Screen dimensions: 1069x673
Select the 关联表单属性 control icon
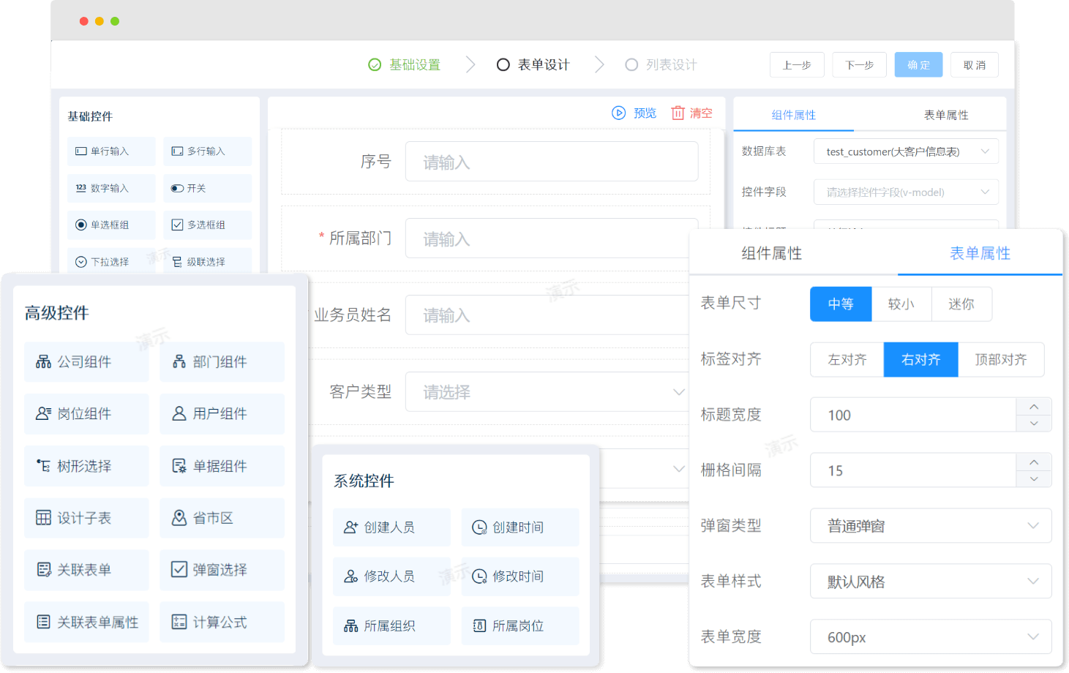tap(43, 622)
